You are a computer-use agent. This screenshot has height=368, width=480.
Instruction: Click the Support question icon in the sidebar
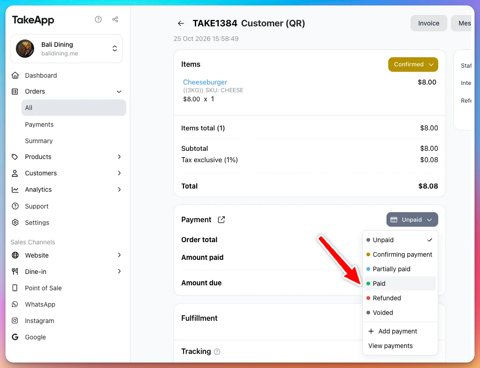coord(15,206)
